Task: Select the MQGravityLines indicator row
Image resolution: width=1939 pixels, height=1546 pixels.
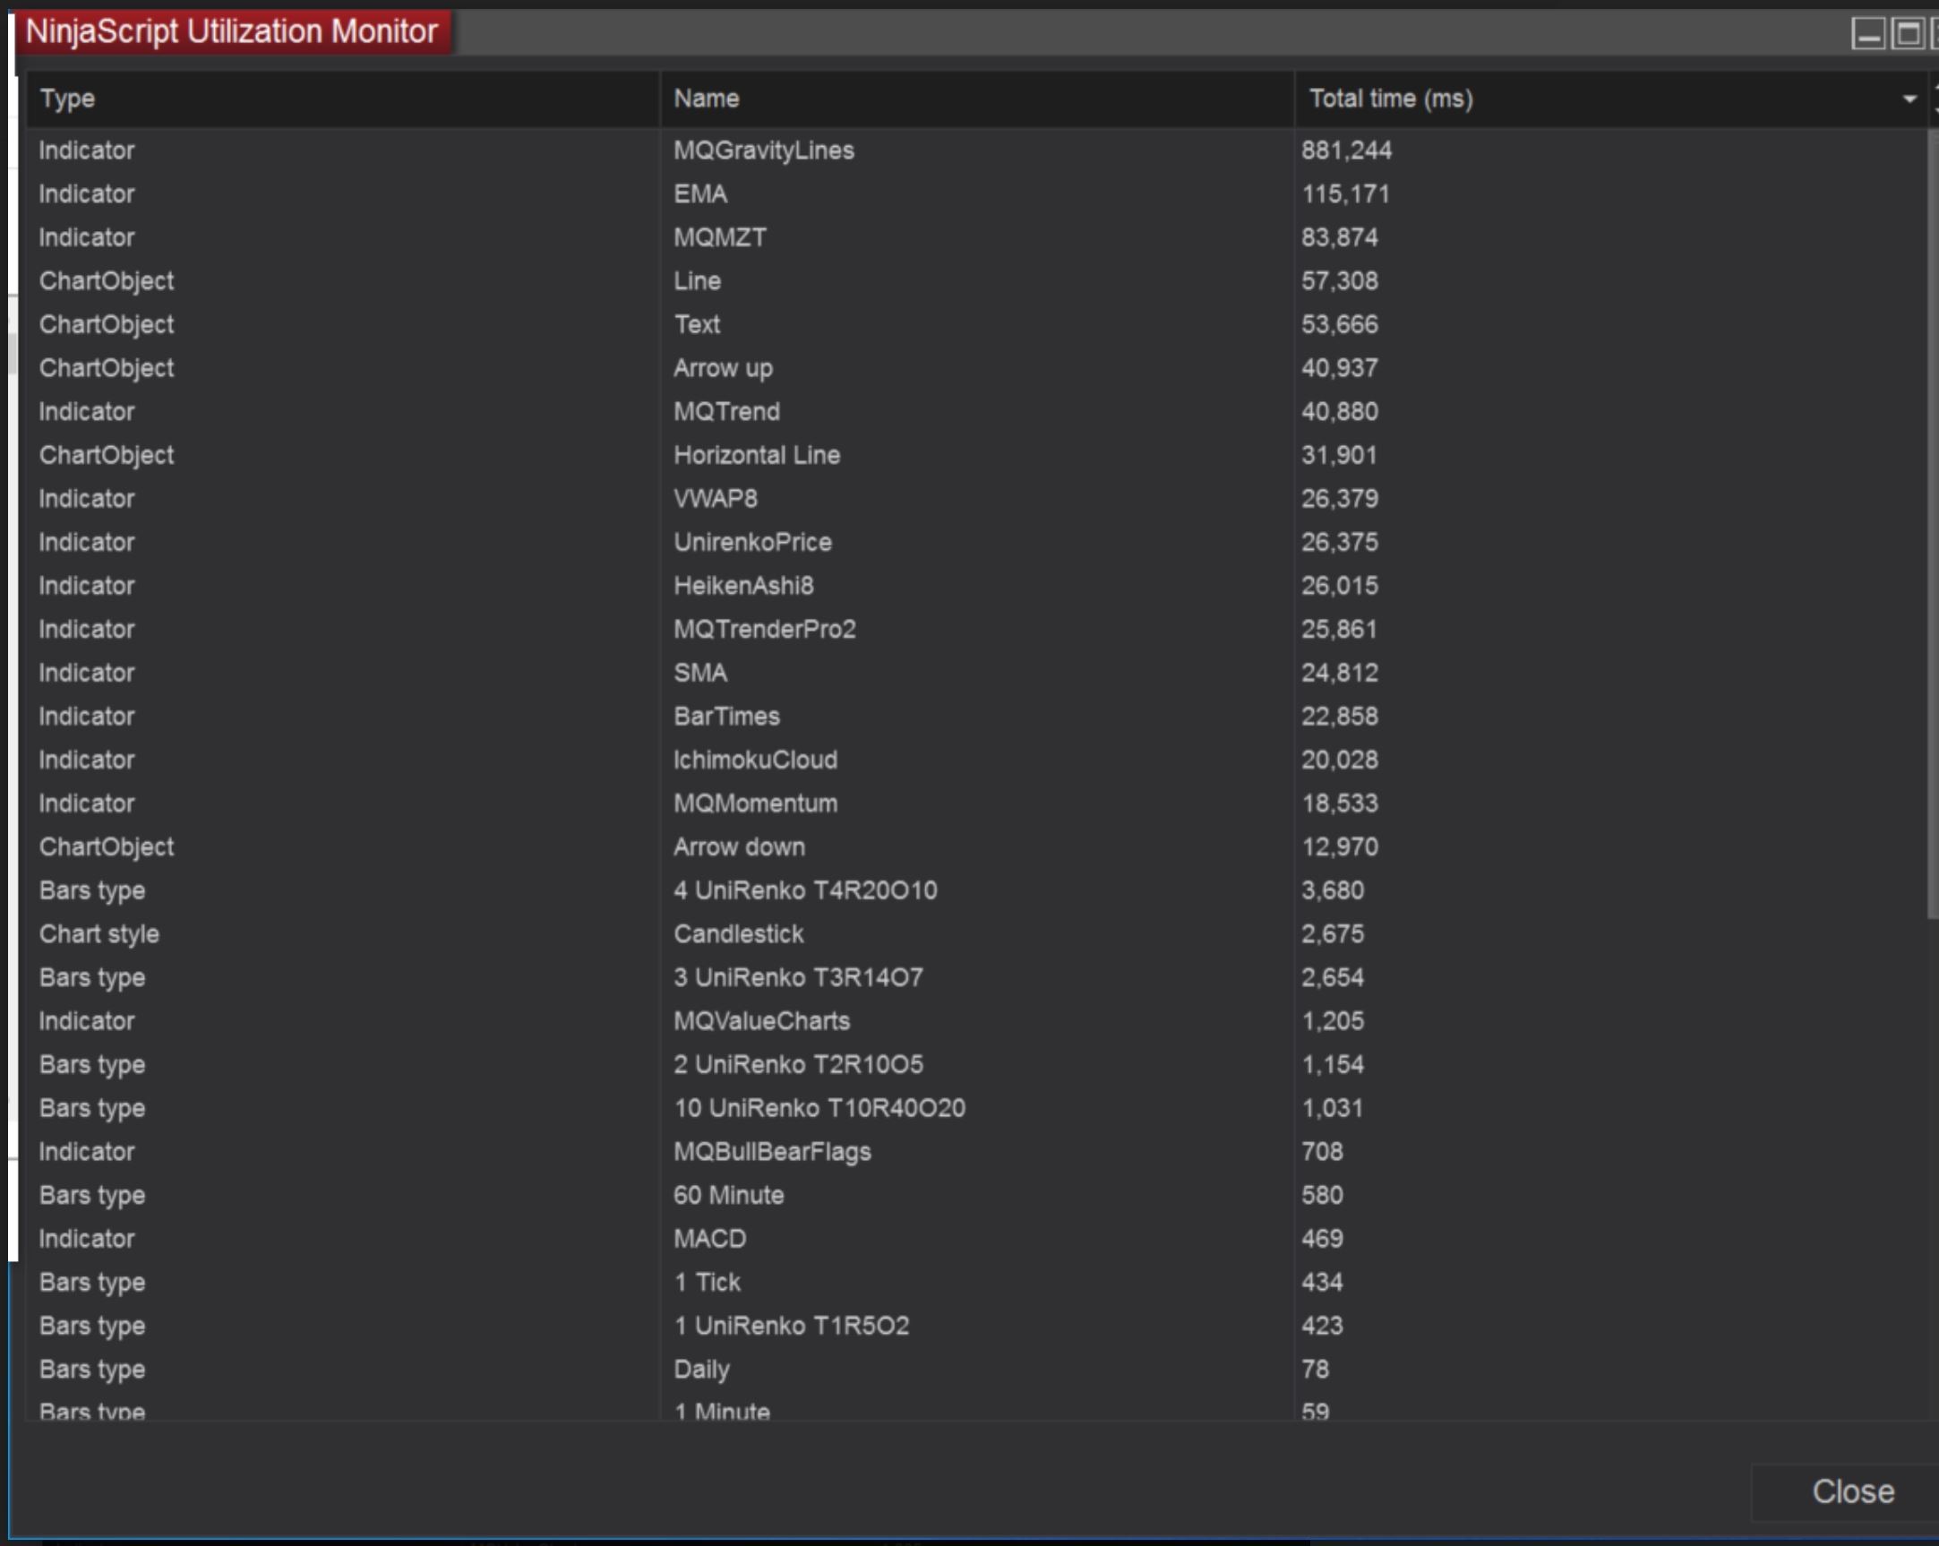Action: (x=764, y=150)
